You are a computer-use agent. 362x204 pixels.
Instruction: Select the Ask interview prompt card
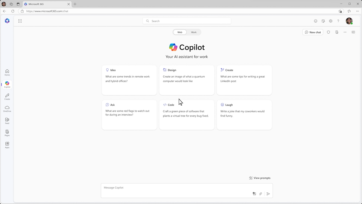pos(129,115)
